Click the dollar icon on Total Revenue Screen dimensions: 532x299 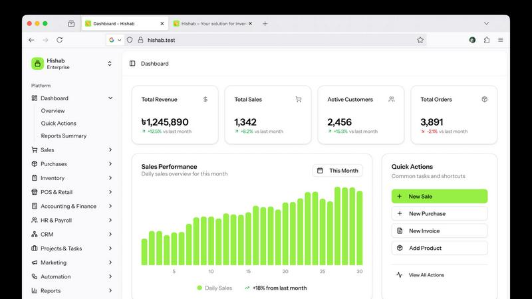[205, 99]
